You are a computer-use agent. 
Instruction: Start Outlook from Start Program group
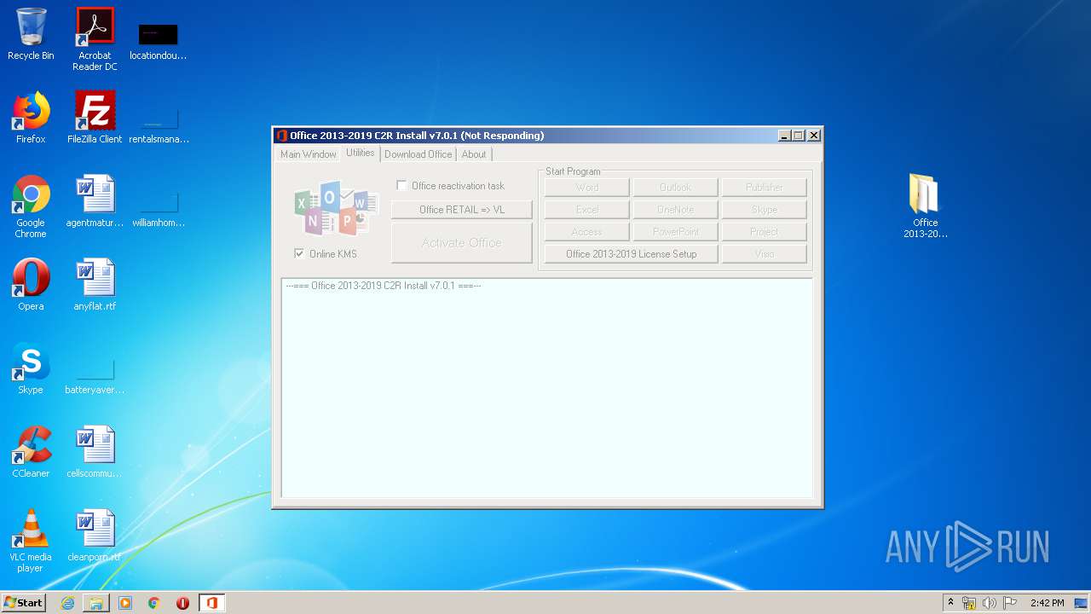(x=675, y=188)
